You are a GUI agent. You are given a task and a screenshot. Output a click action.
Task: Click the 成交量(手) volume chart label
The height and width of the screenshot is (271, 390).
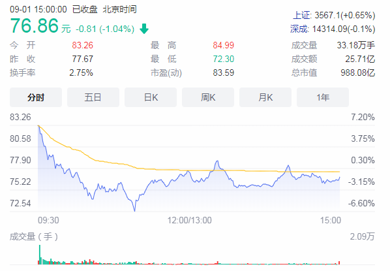pos(34,236)
